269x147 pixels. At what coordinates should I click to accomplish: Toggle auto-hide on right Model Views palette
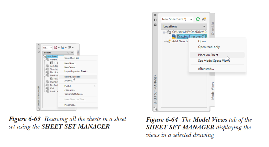(155, 20)
